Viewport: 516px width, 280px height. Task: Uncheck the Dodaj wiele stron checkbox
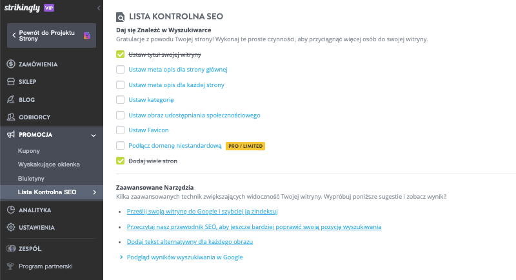(120, 161)
